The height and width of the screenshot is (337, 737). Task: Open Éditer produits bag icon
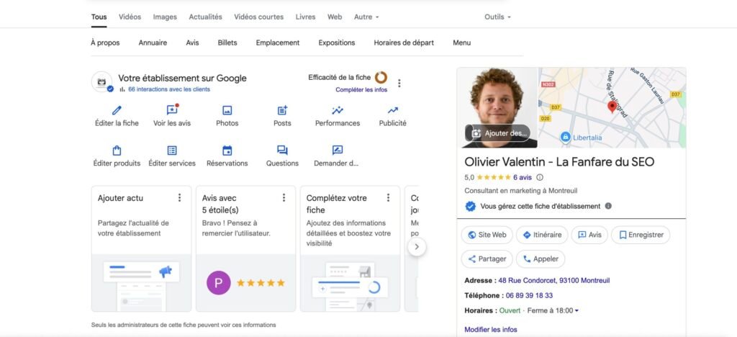(117, 150)
